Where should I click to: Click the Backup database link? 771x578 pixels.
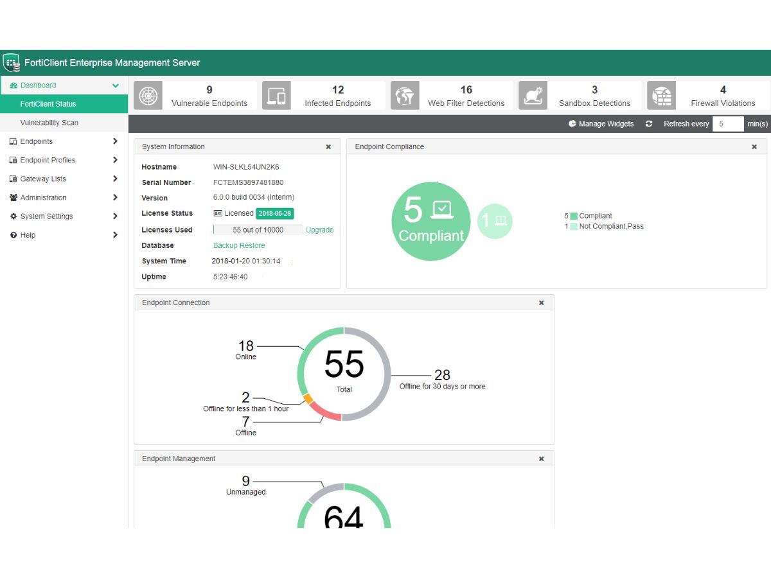click(x=226, y=245)
